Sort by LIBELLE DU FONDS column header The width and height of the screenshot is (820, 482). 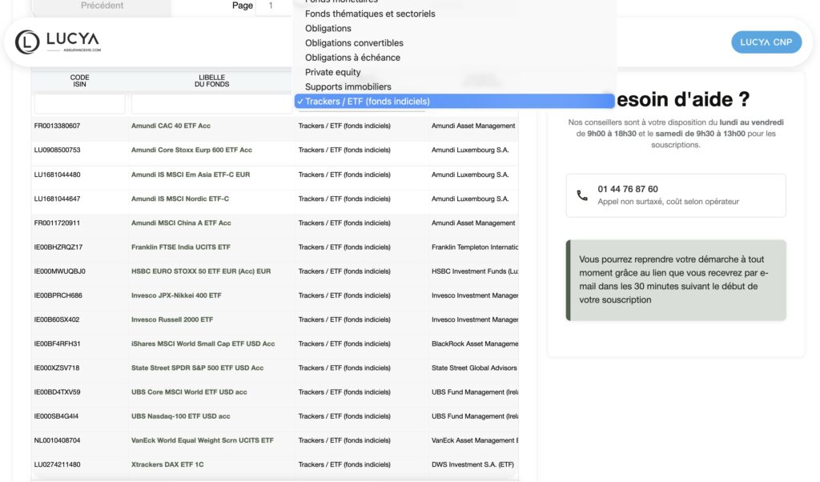[x=212, y=81]
